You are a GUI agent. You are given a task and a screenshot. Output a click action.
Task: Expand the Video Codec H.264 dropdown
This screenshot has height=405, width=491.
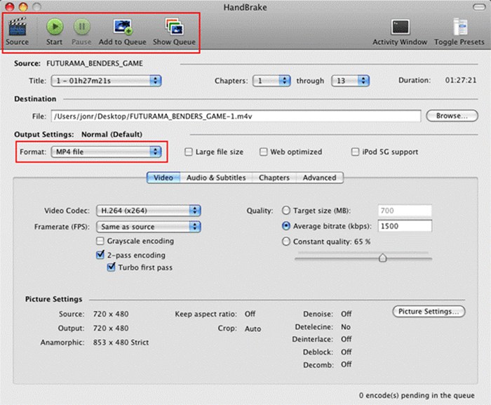pyautogui.click(x=149, y=210)
